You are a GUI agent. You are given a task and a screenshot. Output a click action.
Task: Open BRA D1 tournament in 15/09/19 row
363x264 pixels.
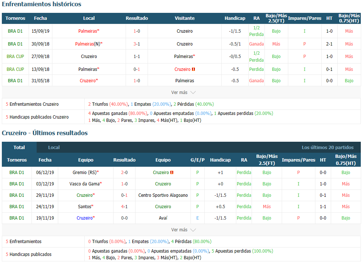pos(15,31)
